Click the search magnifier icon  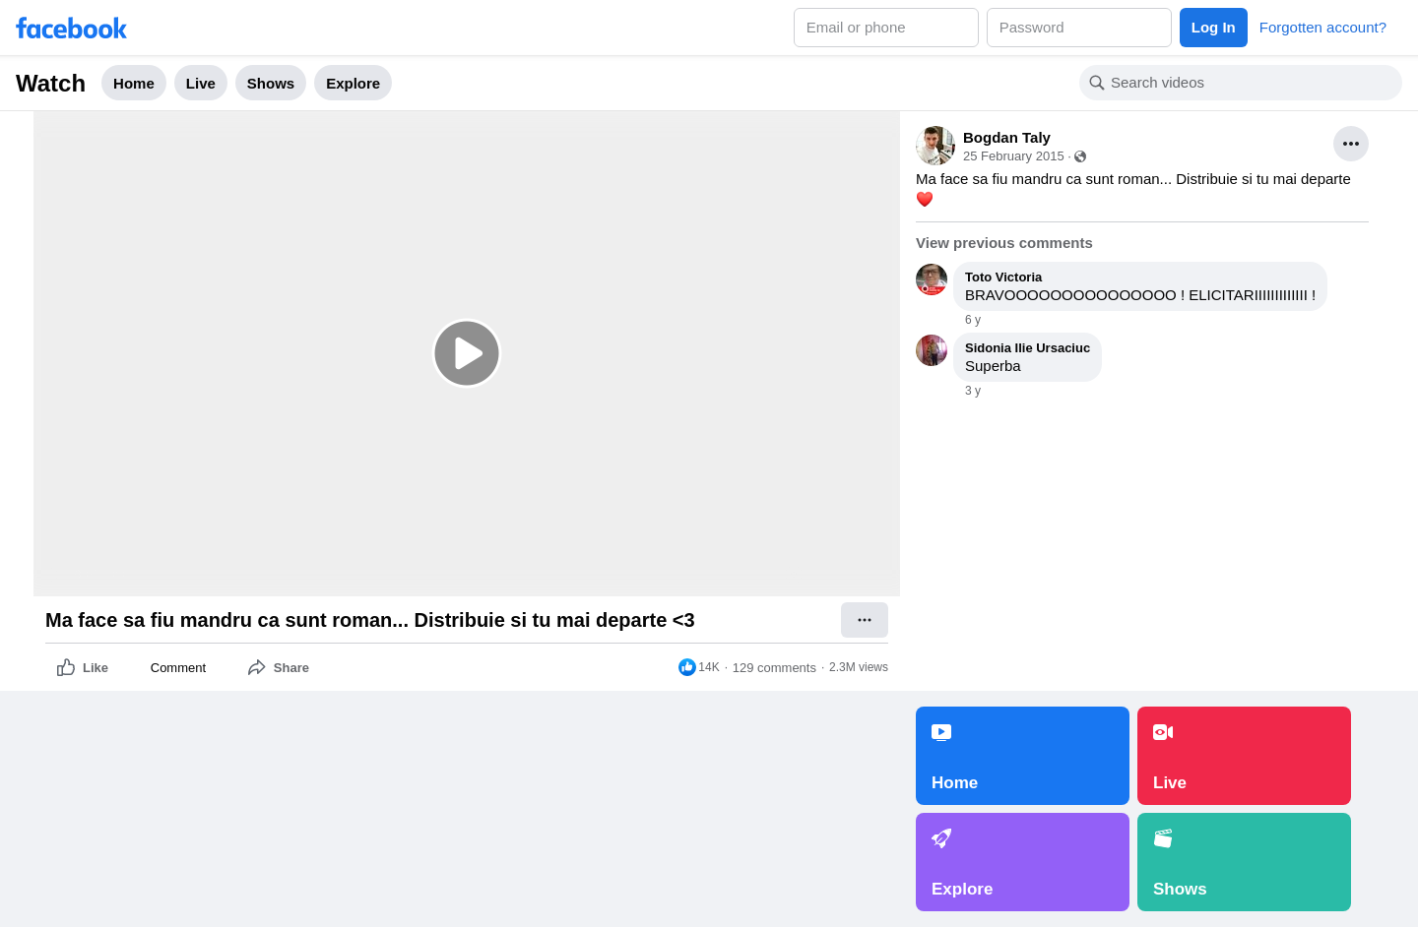pyautogui.click(x=1097, y=83)
